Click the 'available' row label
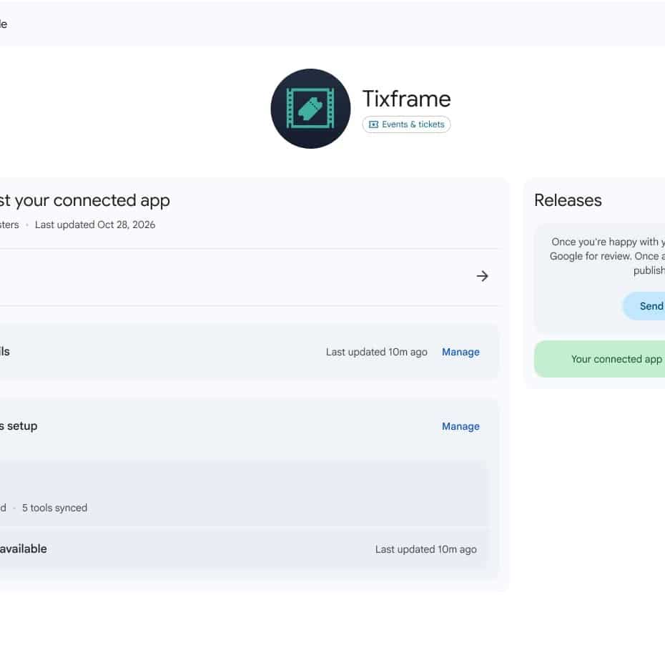 click(24, 548)
